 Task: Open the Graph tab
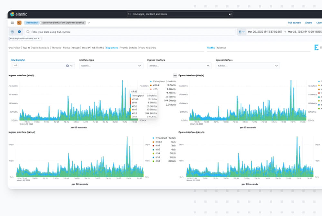(x=76, y=48)
